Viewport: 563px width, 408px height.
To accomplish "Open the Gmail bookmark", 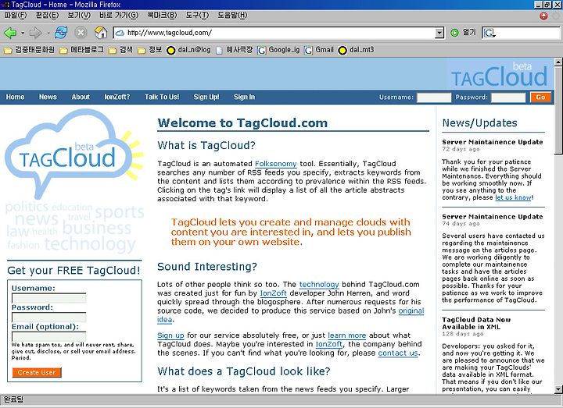I will [319, 50].
